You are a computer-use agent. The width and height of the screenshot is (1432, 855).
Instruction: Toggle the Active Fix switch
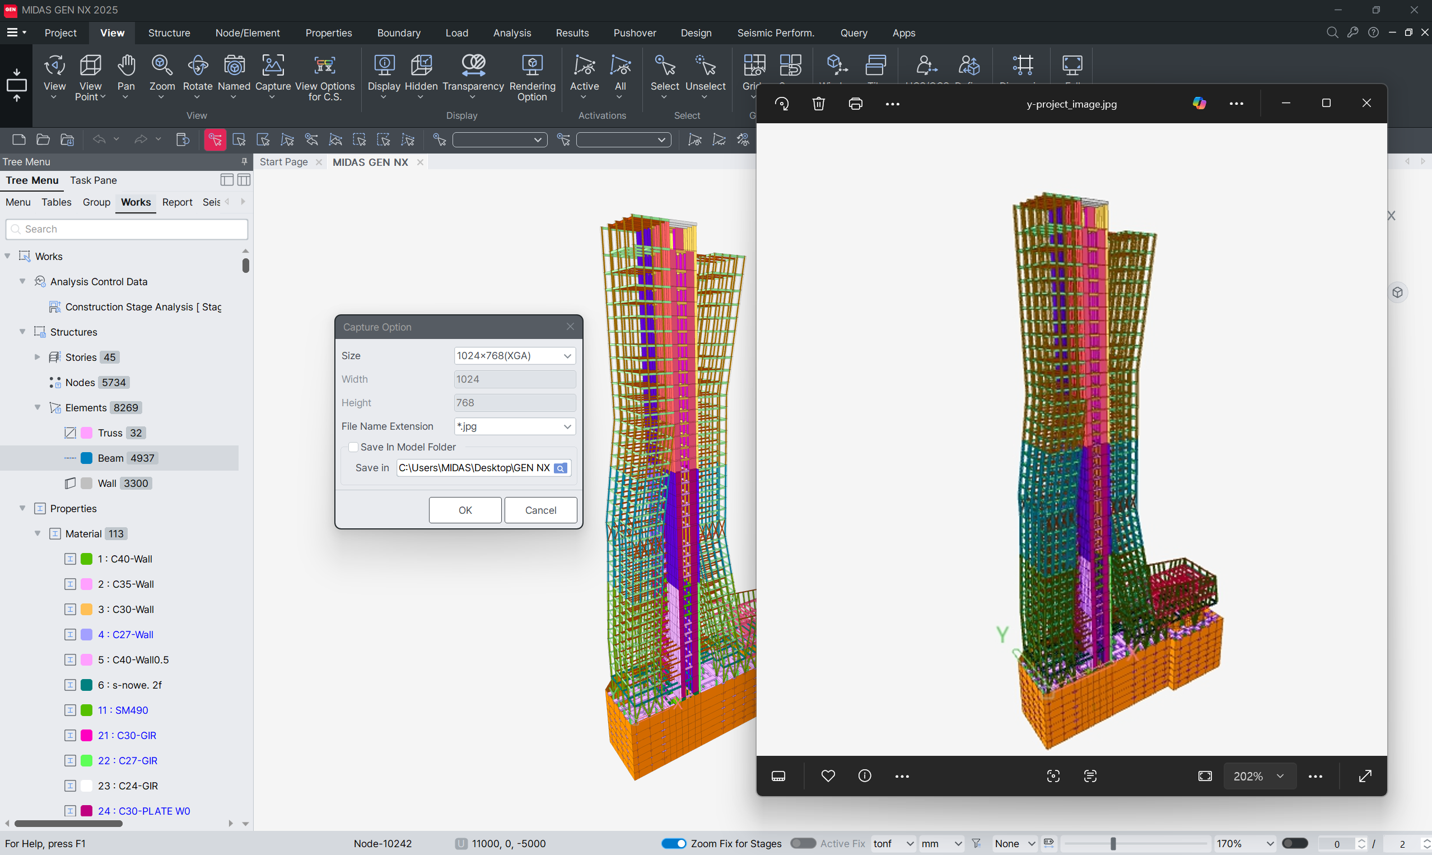coord(803,843)
